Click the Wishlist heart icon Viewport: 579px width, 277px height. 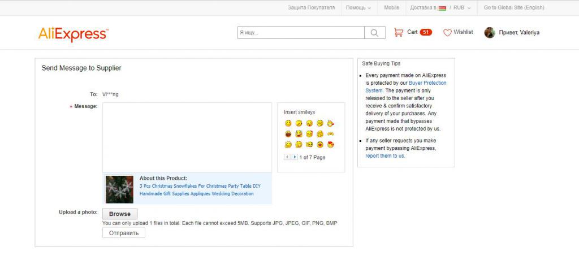(x=447, y=32)
